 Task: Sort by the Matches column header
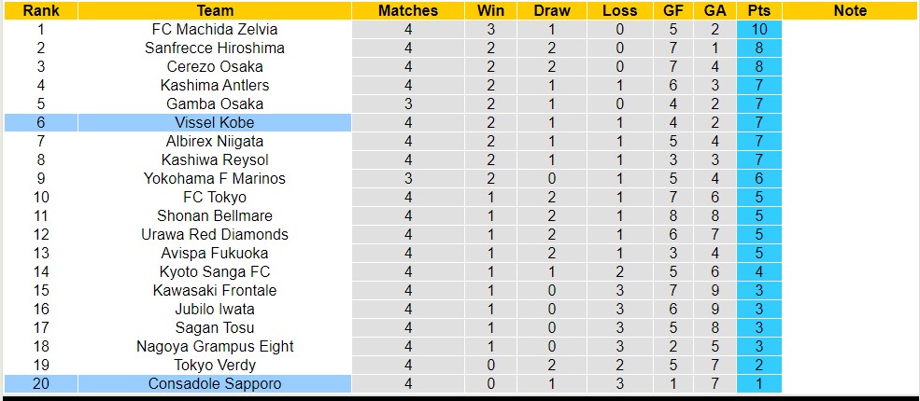coord(408,10)
